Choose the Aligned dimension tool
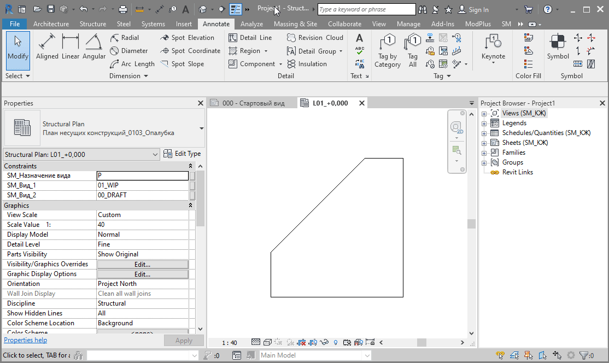 [x=47, y=47]
